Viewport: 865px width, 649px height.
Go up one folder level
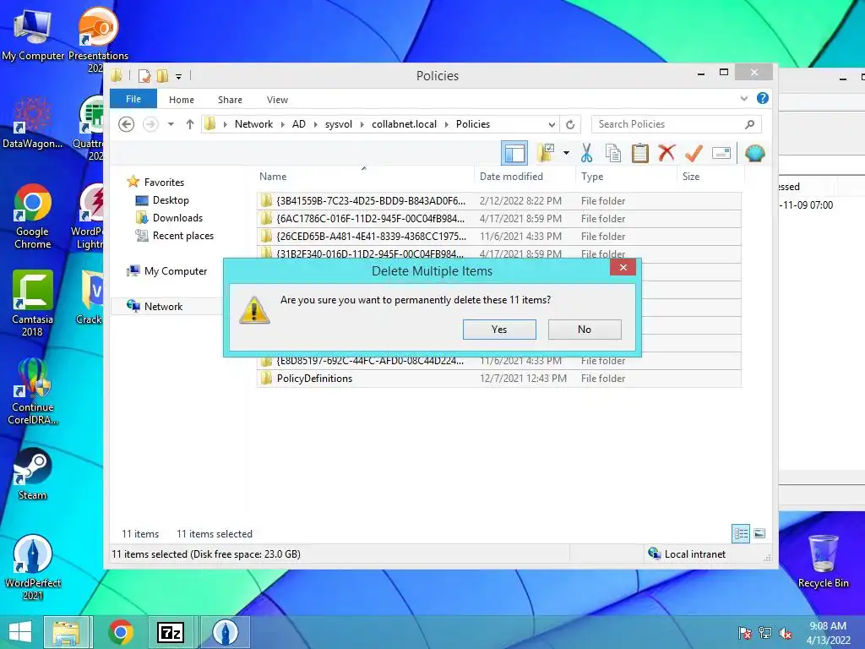(x=190, y=124)
